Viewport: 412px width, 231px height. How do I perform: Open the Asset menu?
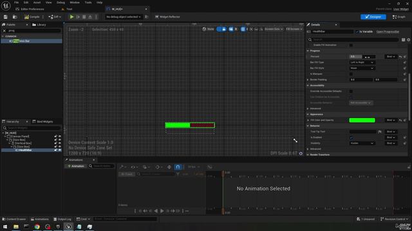37,3
